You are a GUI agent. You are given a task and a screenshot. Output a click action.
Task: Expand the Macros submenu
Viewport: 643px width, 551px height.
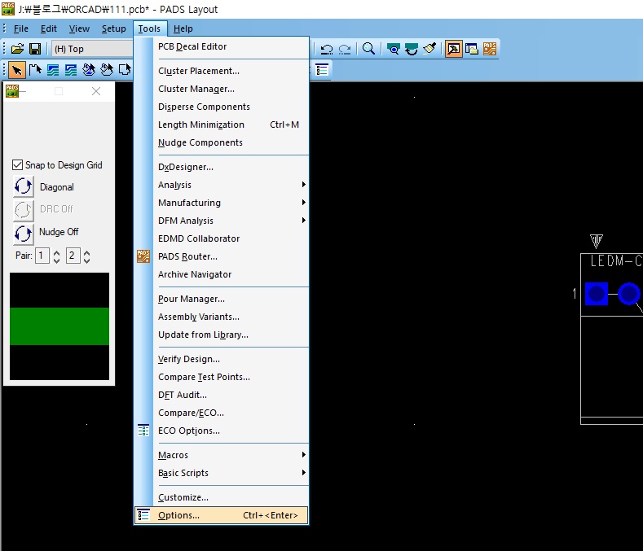pyautogui.click(x=232, y=455)
